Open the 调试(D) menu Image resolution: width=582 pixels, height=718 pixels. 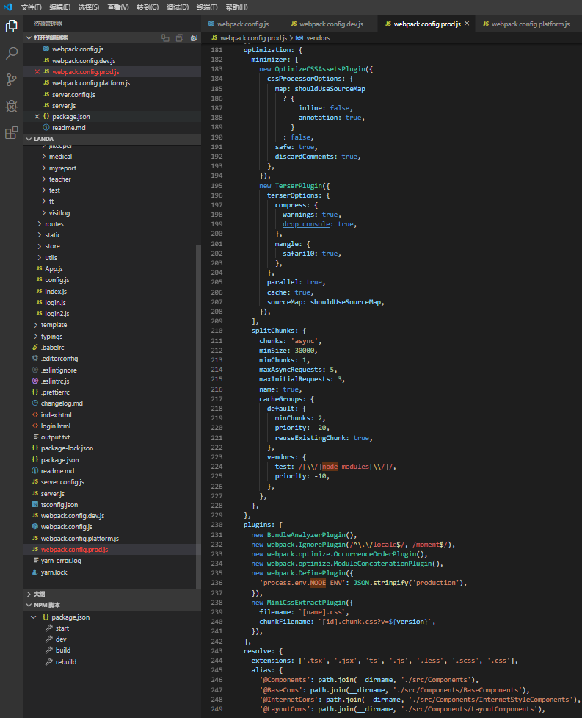[x=178, y=7]
